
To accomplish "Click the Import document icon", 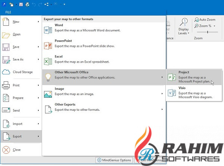I will click(6, 124).
